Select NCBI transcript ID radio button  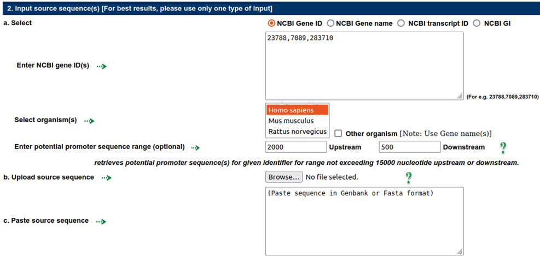(400, 23)
